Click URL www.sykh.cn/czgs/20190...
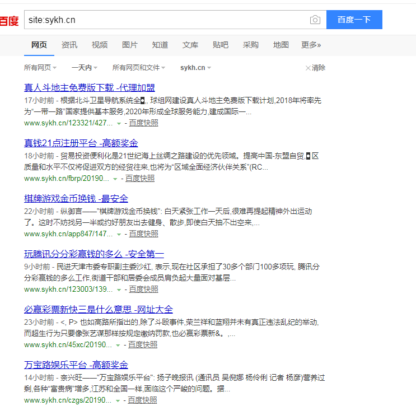Screen dimensions: 416x406 pyautogui.click(x=67, y=400)
